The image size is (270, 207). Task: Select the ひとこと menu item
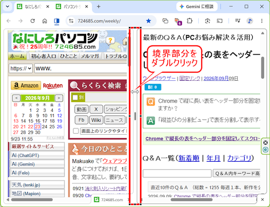[68, 56]
